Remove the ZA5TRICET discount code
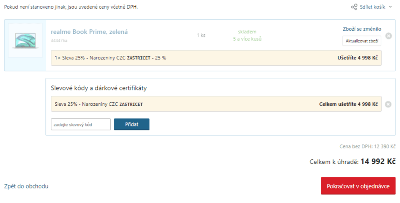Viewport: 400px width, 203px height. pos(388,104)
